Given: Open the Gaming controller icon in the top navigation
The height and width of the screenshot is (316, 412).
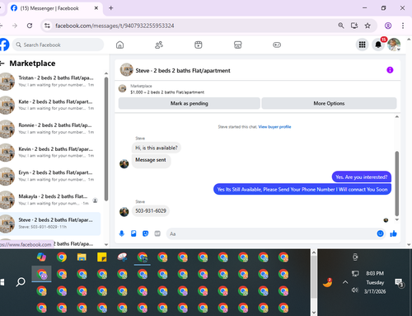Looking at the screenshot, I should pyautogui.click(x=277, y=45).
